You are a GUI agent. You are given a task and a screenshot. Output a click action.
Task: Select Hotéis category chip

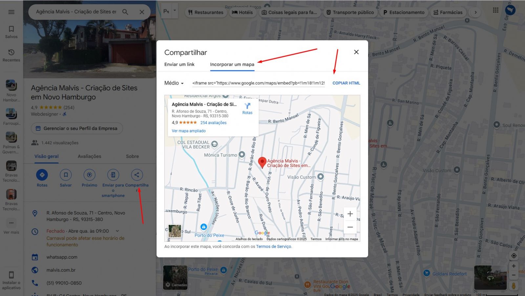[x=242, y=12]
